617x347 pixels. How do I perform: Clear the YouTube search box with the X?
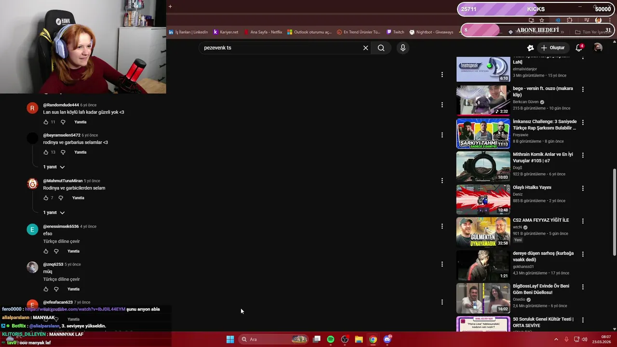[x=365, y=48]
